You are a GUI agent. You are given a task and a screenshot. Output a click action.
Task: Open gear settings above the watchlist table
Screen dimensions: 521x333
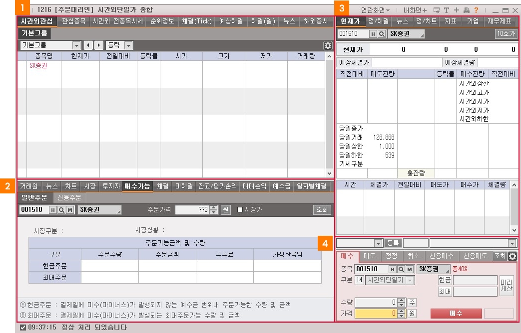tap(328, 45)
